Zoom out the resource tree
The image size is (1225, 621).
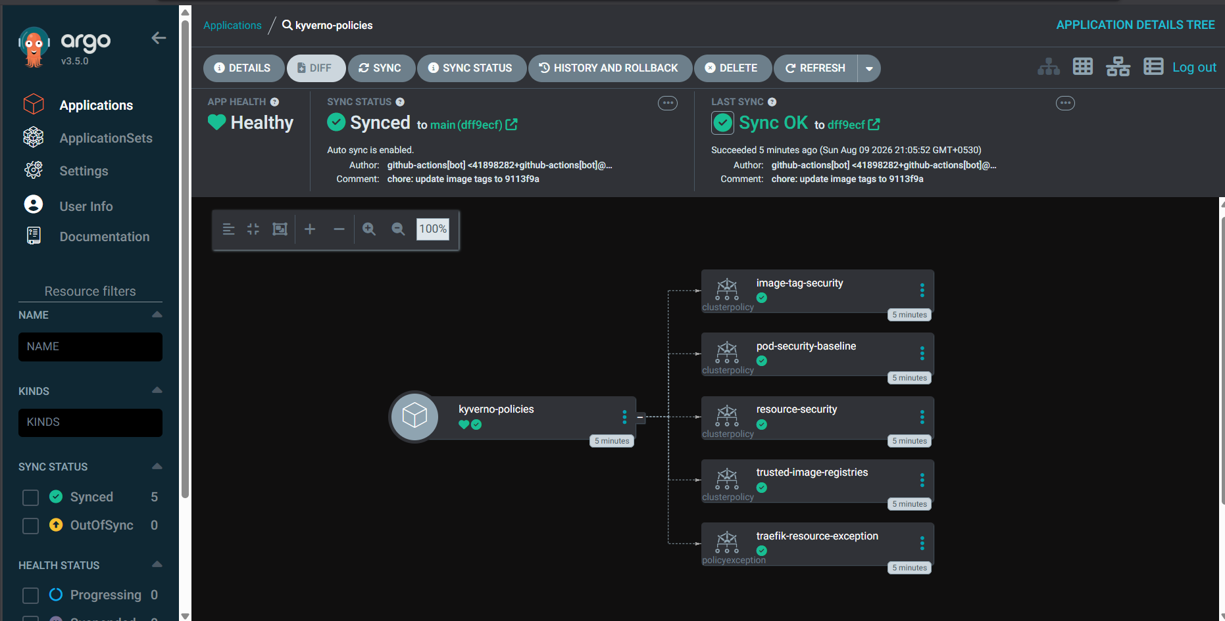[398, 229]
